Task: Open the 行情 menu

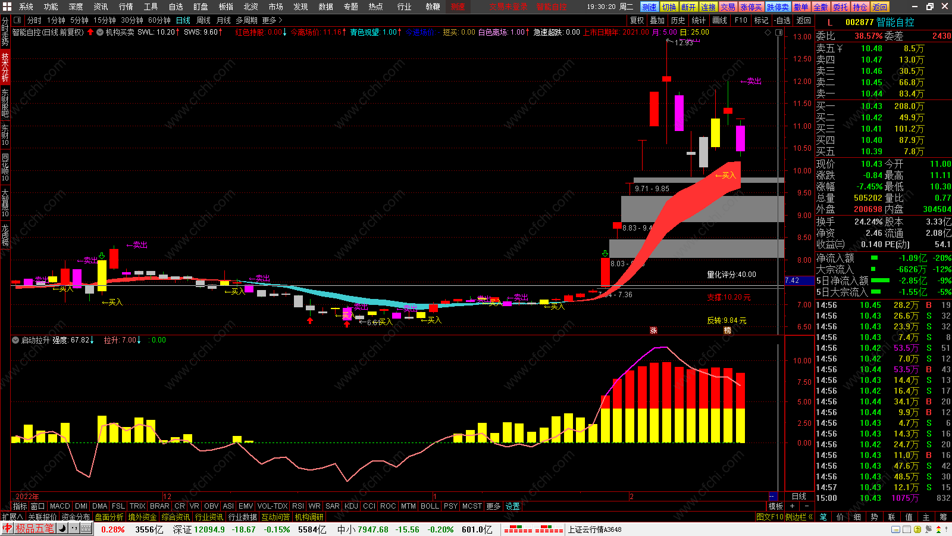Action: tap(126, 7)
